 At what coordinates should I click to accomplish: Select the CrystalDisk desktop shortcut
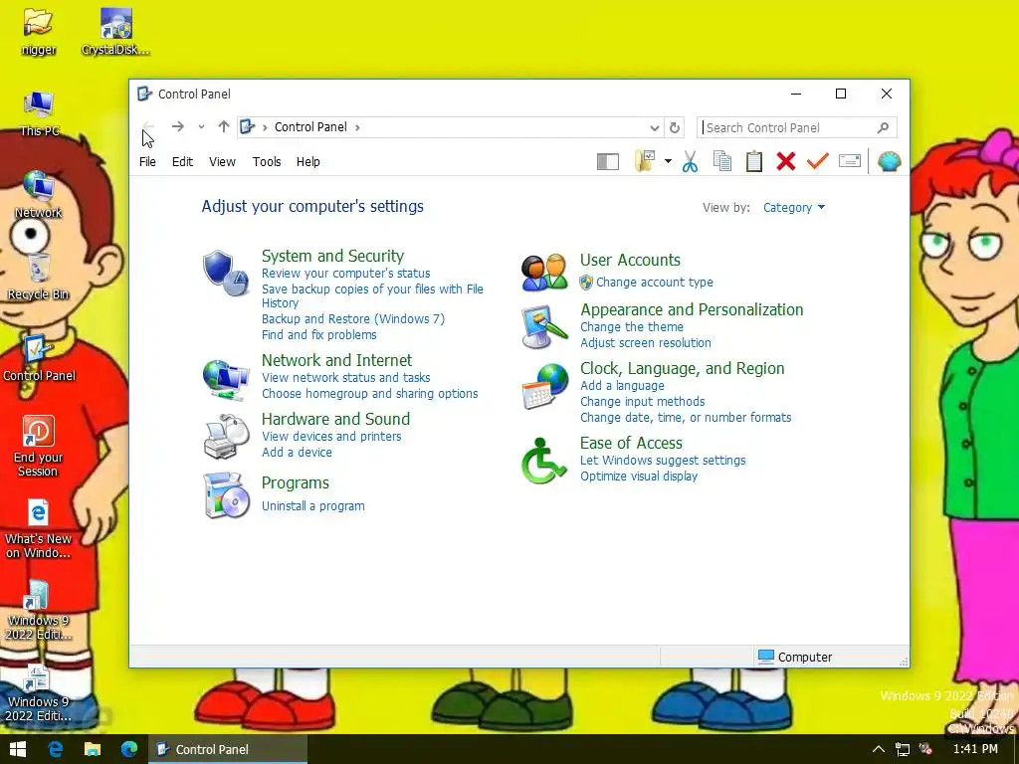point(115,31)
